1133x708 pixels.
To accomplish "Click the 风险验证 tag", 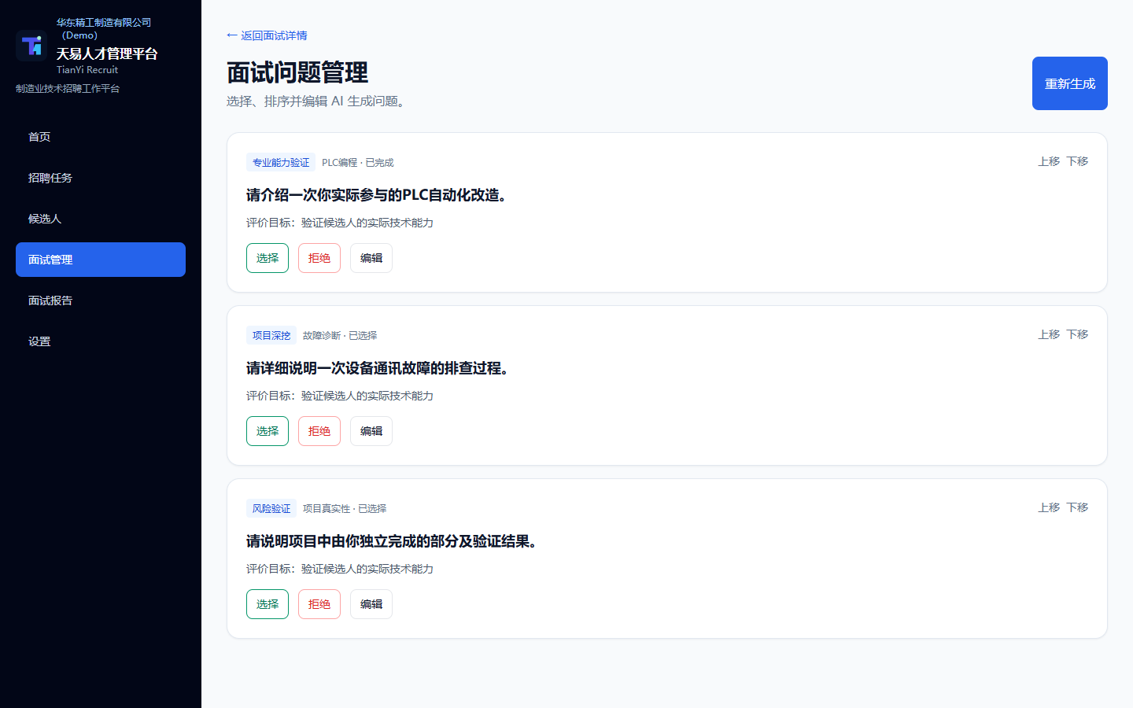I will point(271,508).
